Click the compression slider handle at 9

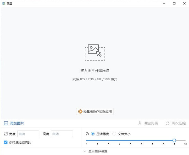(174, 140)
